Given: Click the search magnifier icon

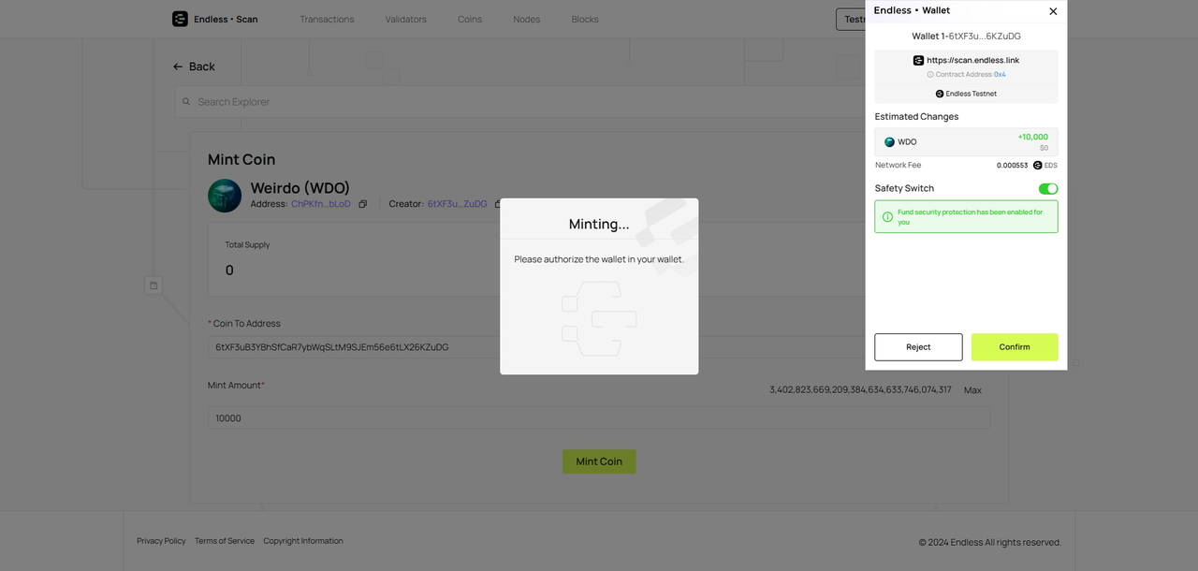Looking at the screenshot, I should 186,102.
